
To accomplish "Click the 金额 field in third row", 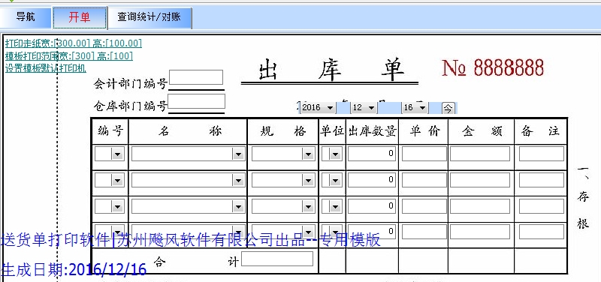I will [480, 205].
